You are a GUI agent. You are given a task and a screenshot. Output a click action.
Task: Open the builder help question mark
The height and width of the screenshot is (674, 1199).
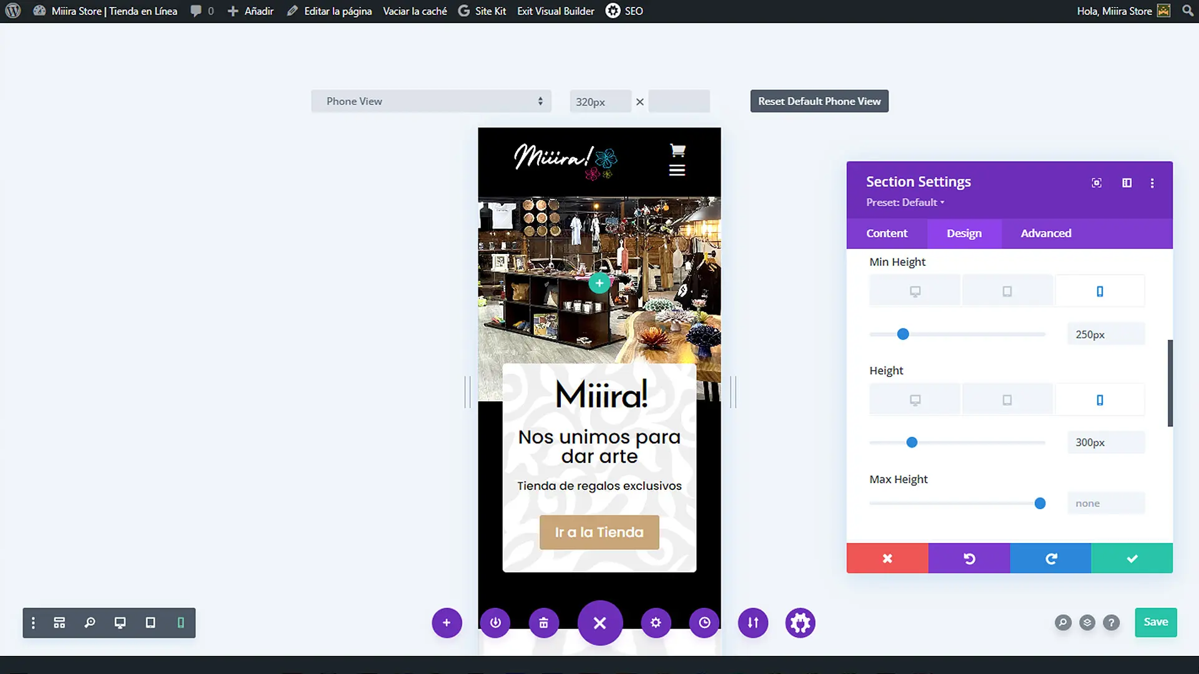click(1111, 623)
